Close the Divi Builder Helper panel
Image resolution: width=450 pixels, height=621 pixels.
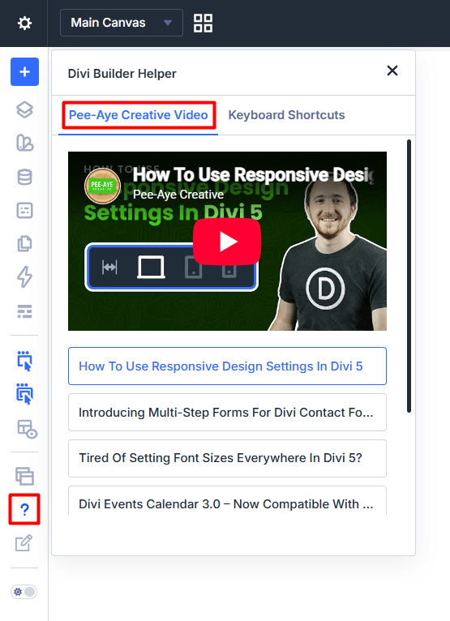[392, 71]
